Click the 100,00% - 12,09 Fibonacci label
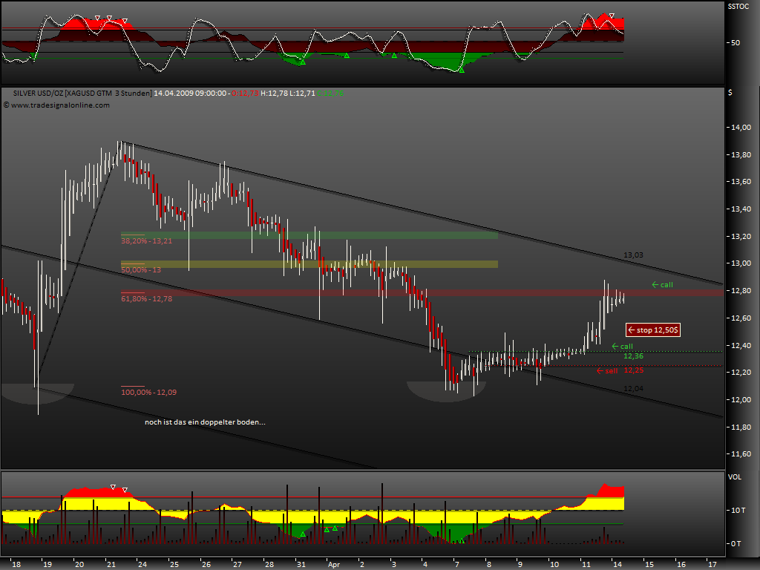 pos(149,392)
